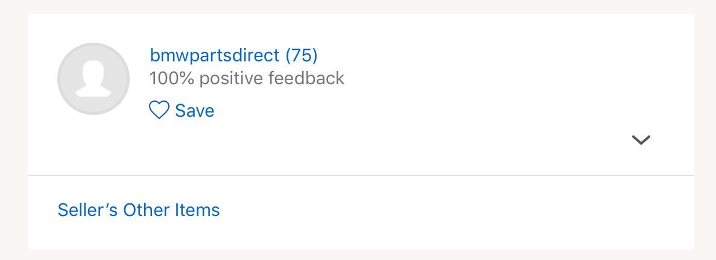Browse other items from this seller
This screenshot has height=260, width=716.
click(x=139, y=210)
